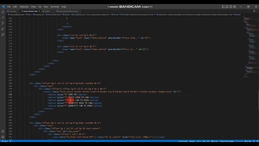The height and width of the screenshot is (146, 259).
Task: Toggle the secondary side bar layout icon
Action: (231, 6)
